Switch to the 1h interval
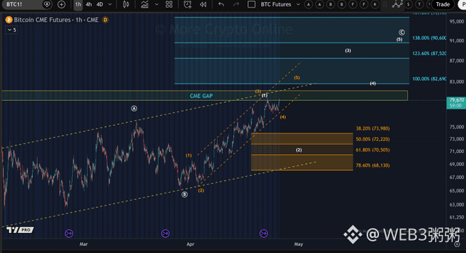This screenshot has width=466, height=253. [x=78, y=5]
